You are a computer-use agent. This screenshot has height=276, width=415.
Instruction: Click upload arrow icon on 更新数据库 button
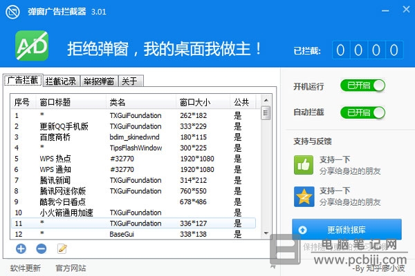302,230
